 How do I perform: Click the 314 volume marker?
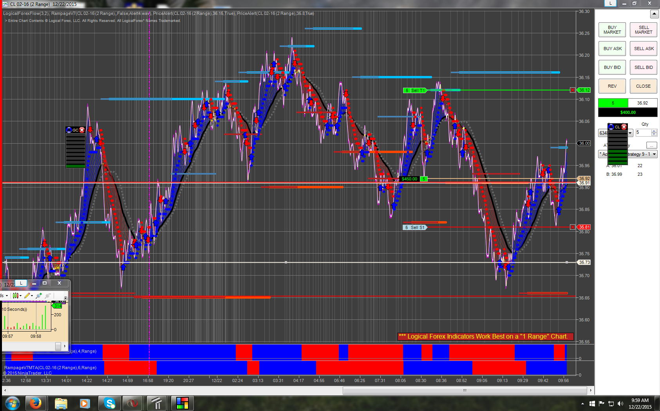[58, 306]
